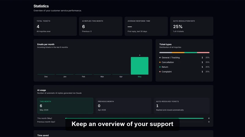245x137 pixels.
Task: Click the Jan axis label
Action: [x=65, y=77]
